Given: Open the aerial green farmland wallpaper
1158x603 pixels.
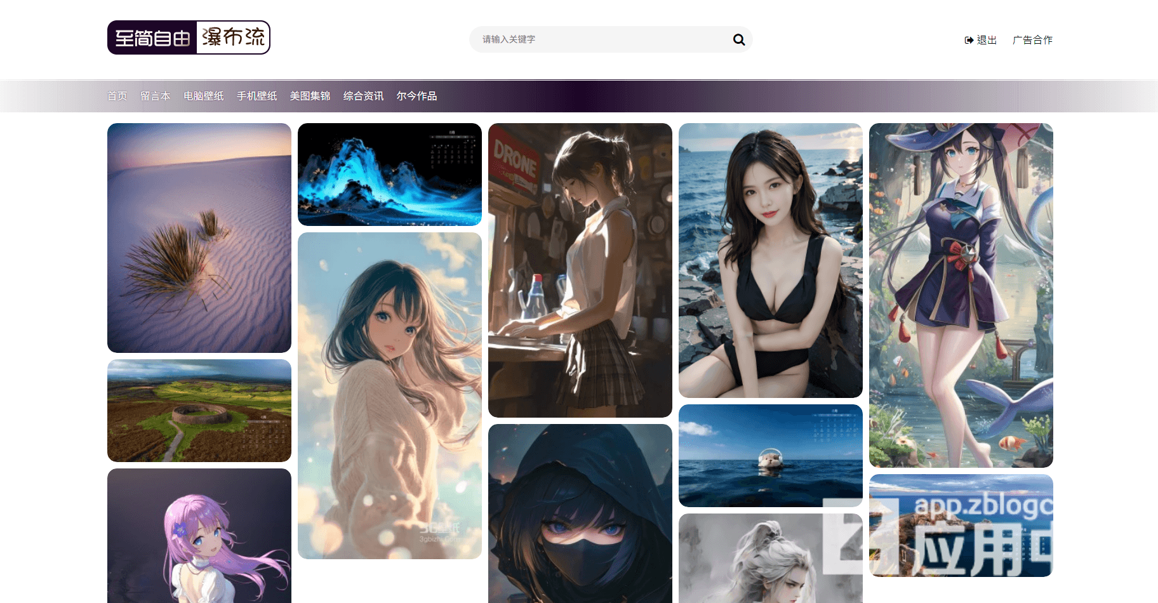Looking at the screenshot, I should (x=199, y=411).
